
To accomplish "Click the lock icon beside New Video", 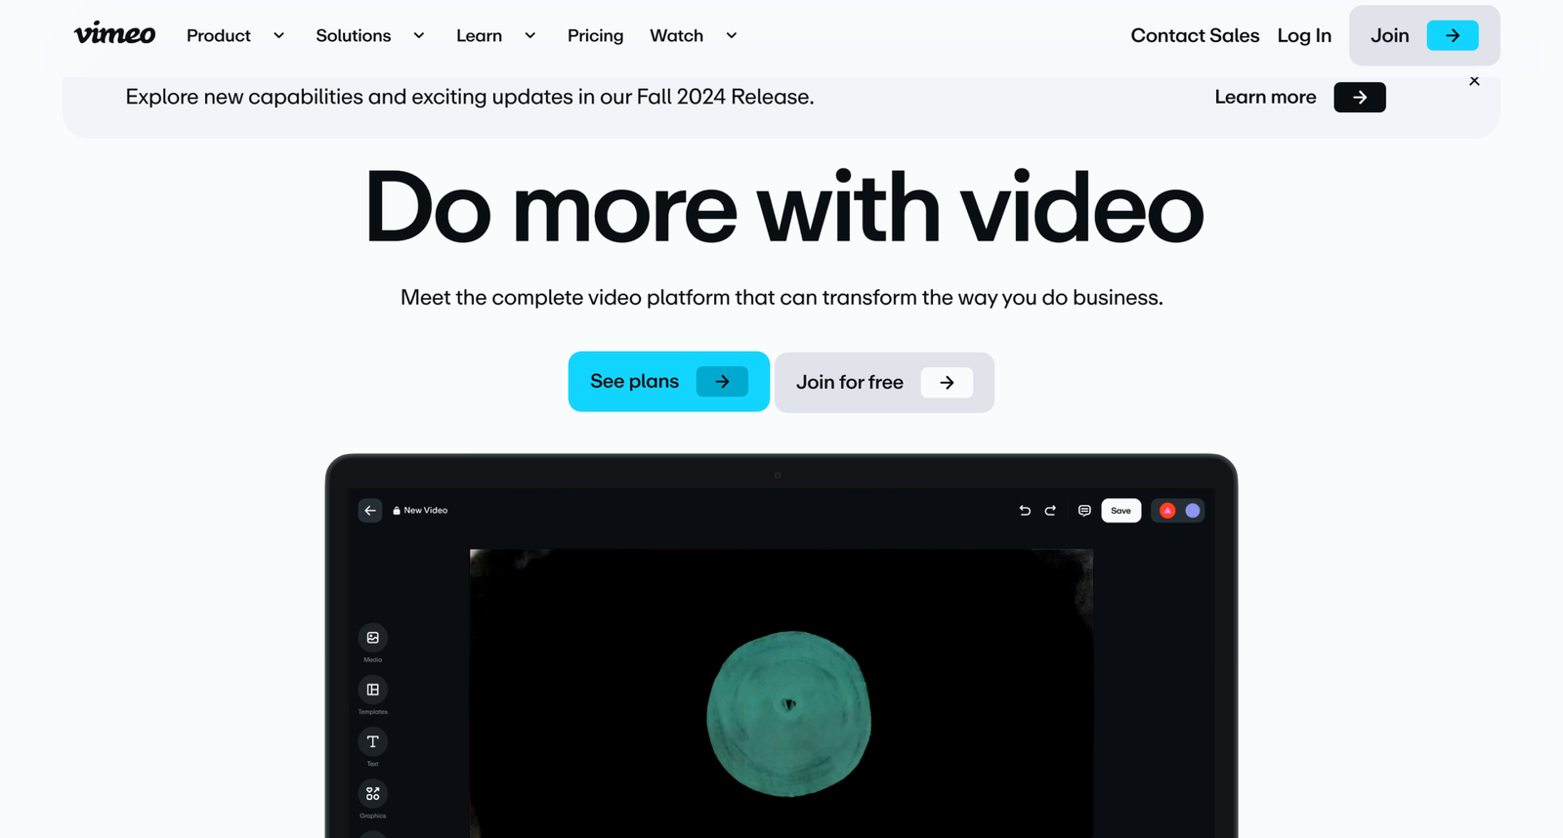I will [397, 511].
